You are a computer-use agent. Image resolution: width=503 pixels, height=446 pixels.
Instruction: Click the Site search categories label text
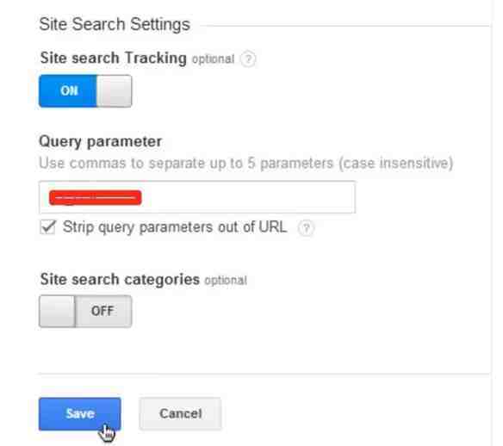click(x=120, y=279)
